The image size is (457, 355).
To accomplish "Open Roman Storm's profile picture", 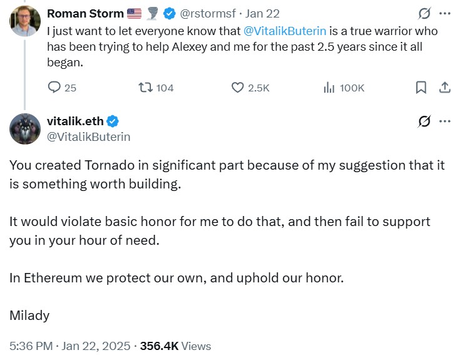I will click(26, 21).
